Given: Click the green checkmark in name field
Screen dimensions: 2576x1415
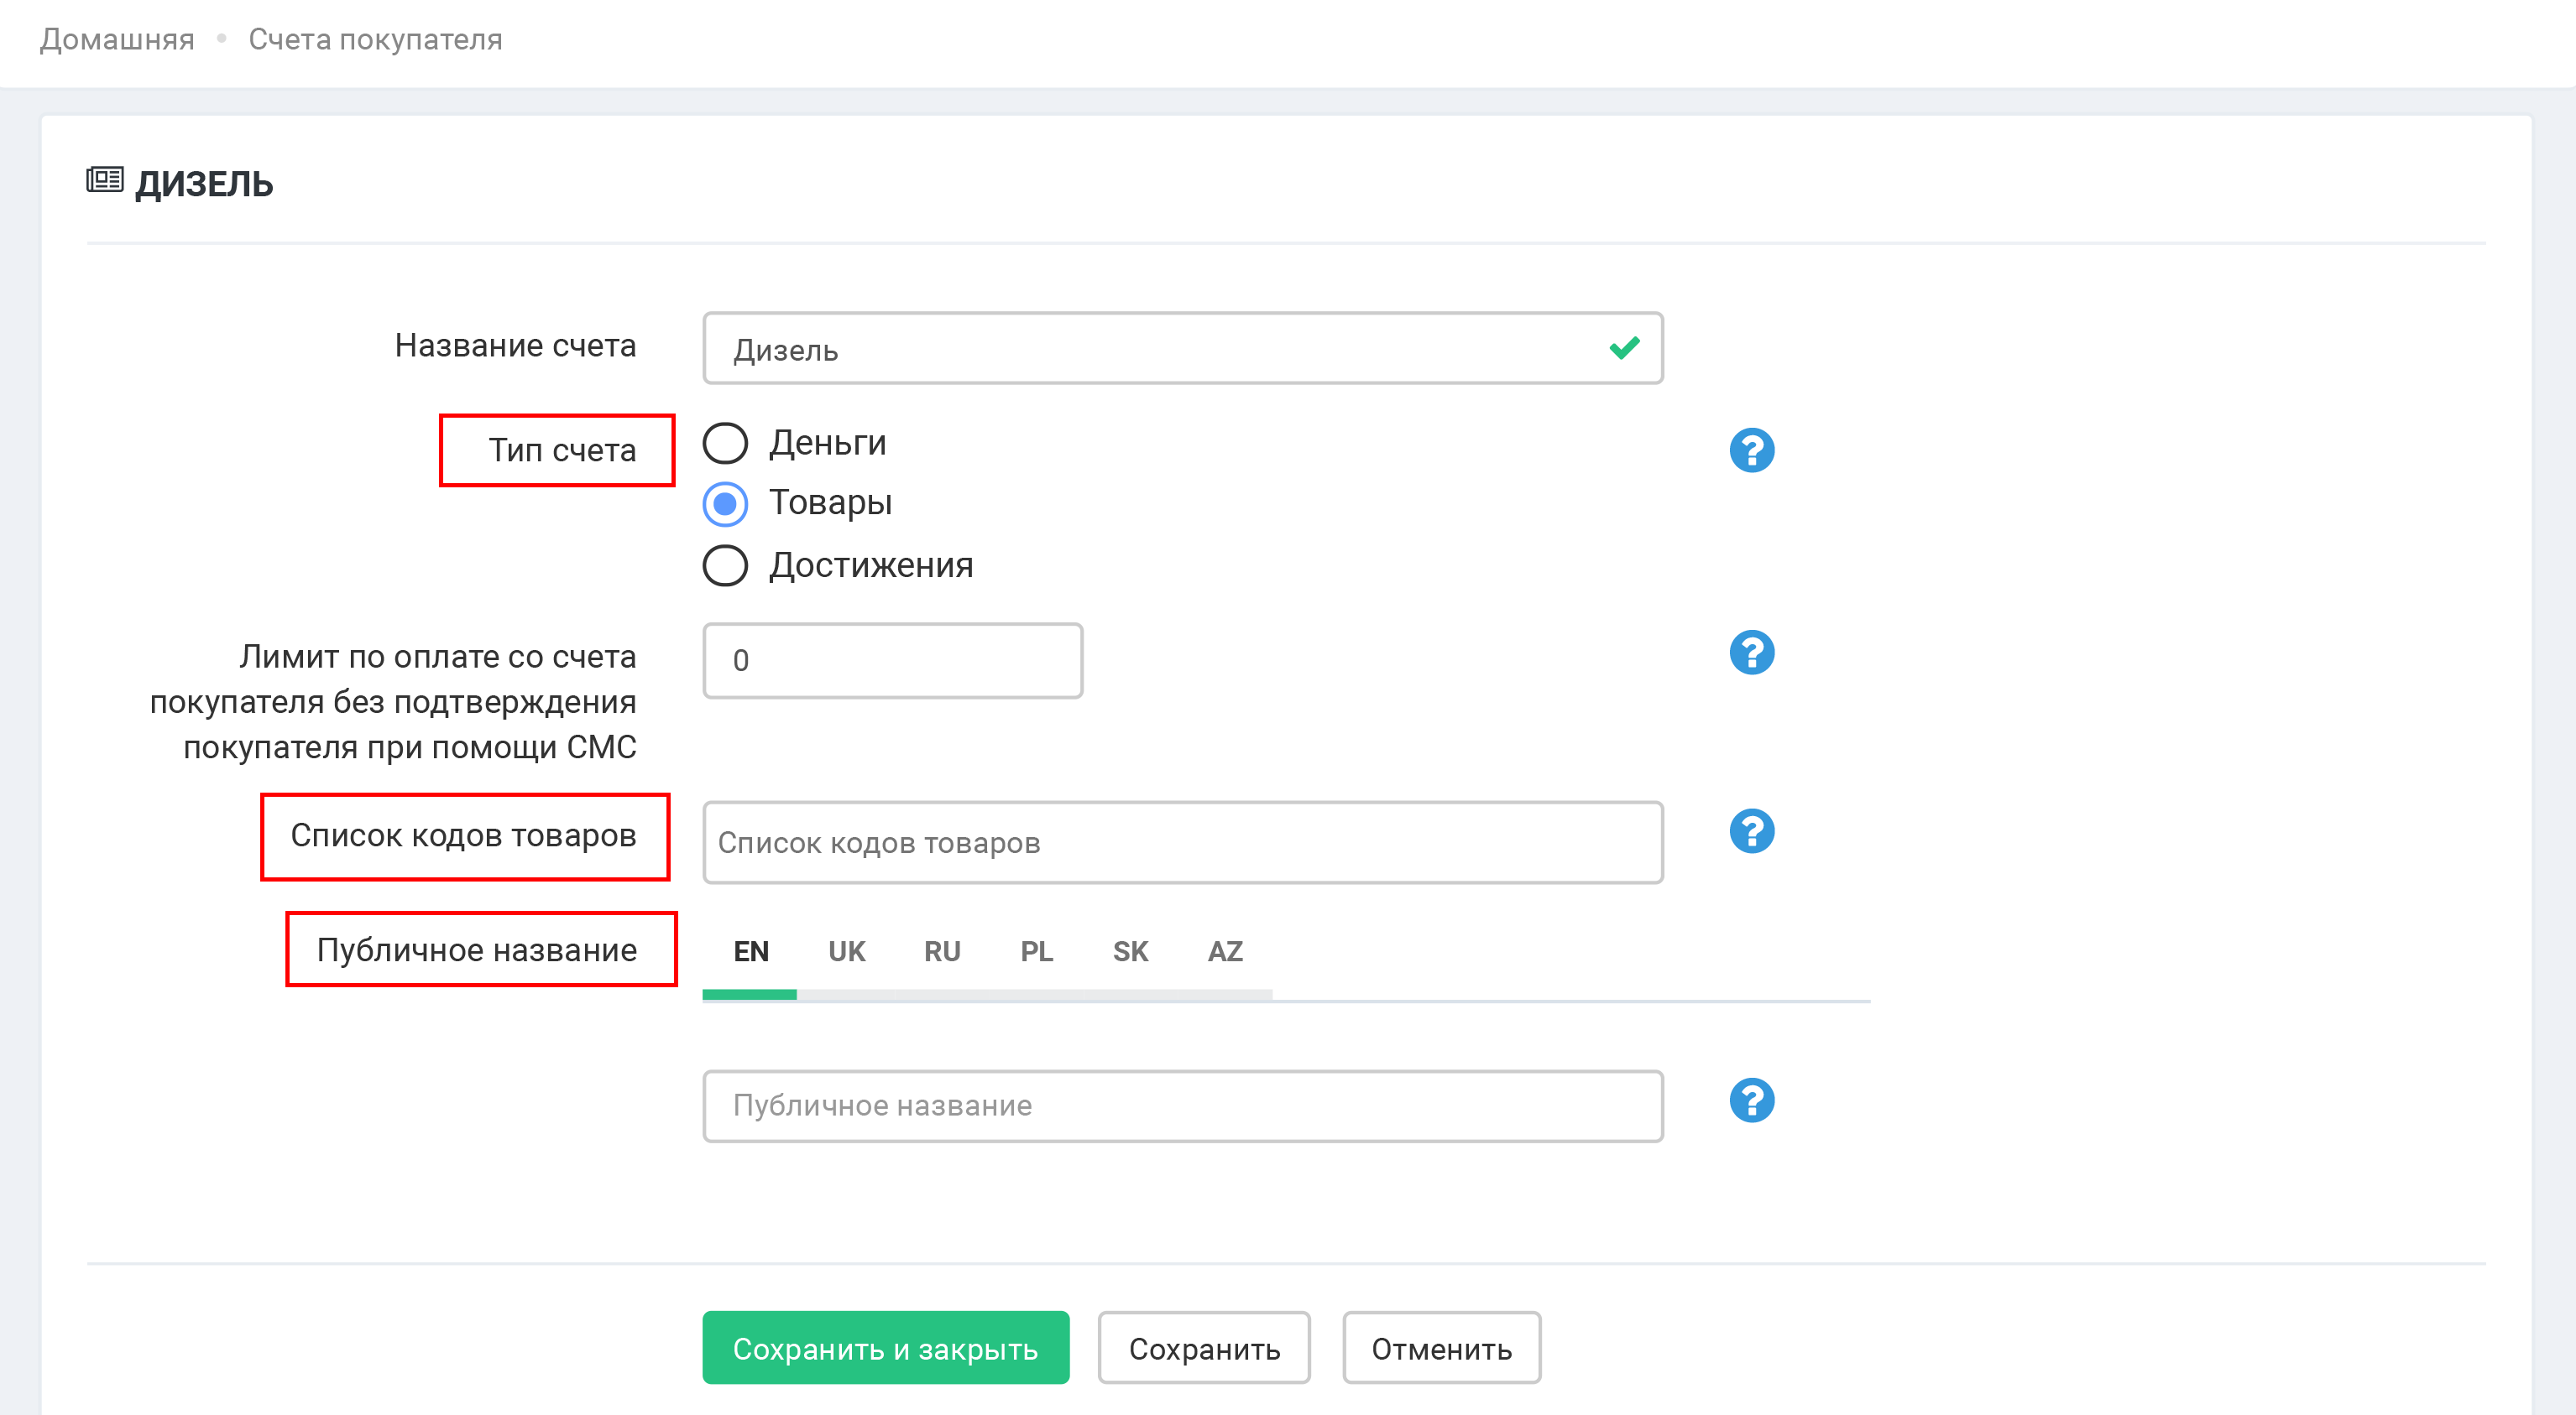Looking at the screenshot, I should (x=1624, y=348).
